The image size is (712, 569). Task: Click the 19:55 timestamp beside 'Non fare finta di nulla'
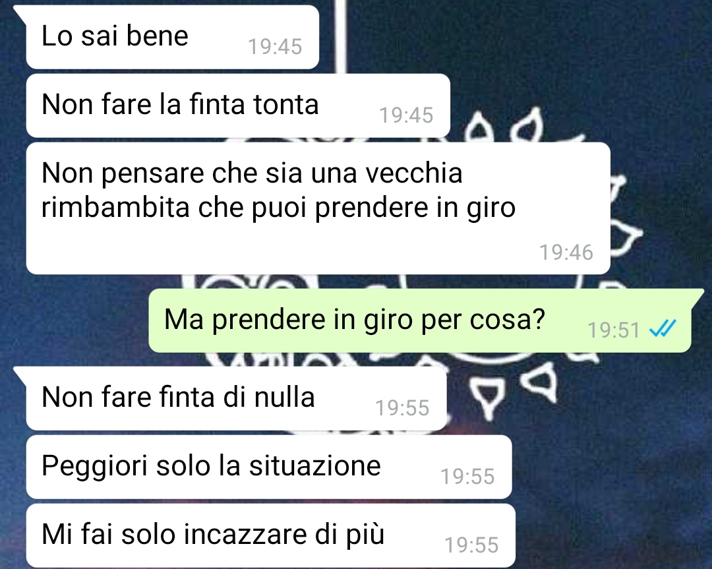pyautogui.click(x=402, y=408)
